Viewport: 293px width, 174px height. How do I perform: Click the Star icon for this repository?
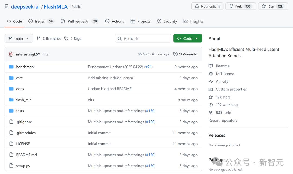(x=264, y=6)
